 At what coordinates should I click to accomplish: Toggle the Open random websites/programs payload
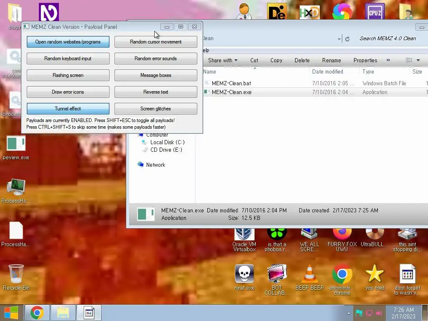[x=68, y=42]
